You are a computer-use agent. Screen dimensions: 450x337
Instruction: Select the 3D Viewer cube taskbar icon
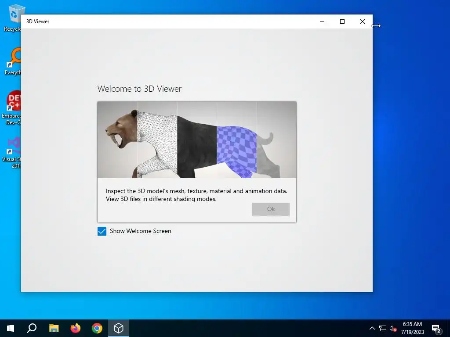(119, 328)
